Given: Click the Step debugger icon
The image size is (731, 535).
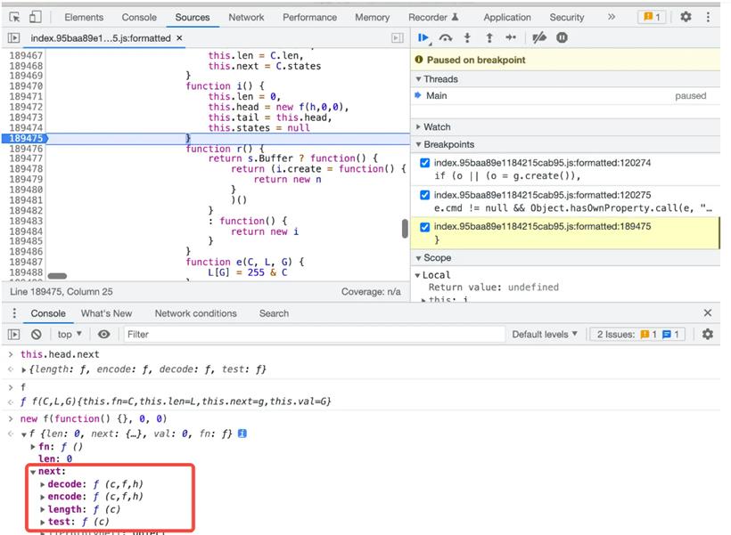Looking at the screenshot, I should [x=511, y=38].
